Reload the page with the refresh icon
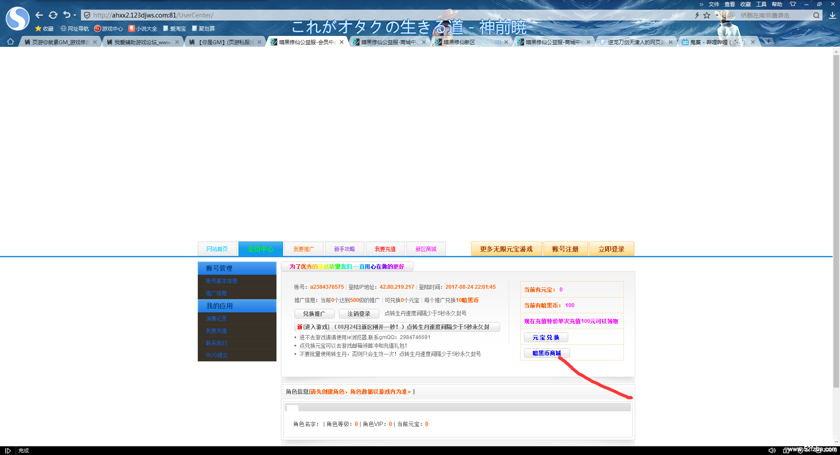The width and height of the screenshot is (840, 455). [53, 15]
